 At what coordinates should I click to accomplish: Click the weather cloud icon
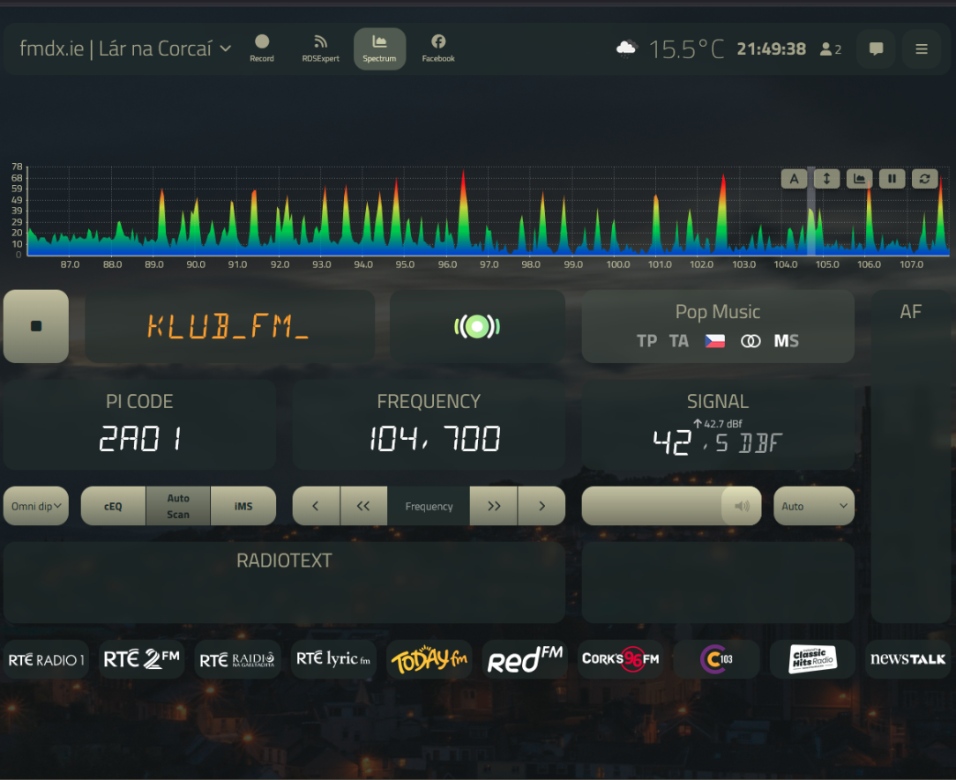tap(627, 48)
